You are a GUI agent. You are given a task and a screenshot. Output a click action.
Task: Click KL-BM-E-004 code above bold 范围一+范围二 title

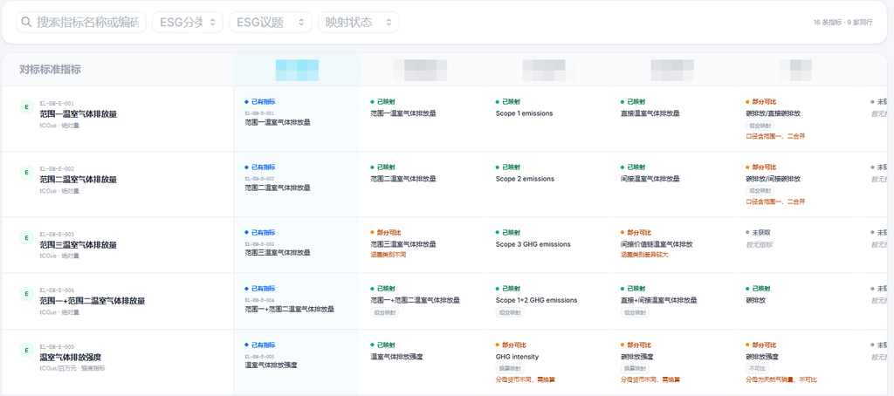coord(57,290)
